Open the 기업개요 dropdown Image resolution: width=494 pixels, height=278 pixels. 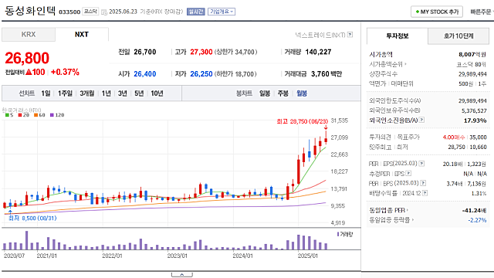[x=222, y=12]
